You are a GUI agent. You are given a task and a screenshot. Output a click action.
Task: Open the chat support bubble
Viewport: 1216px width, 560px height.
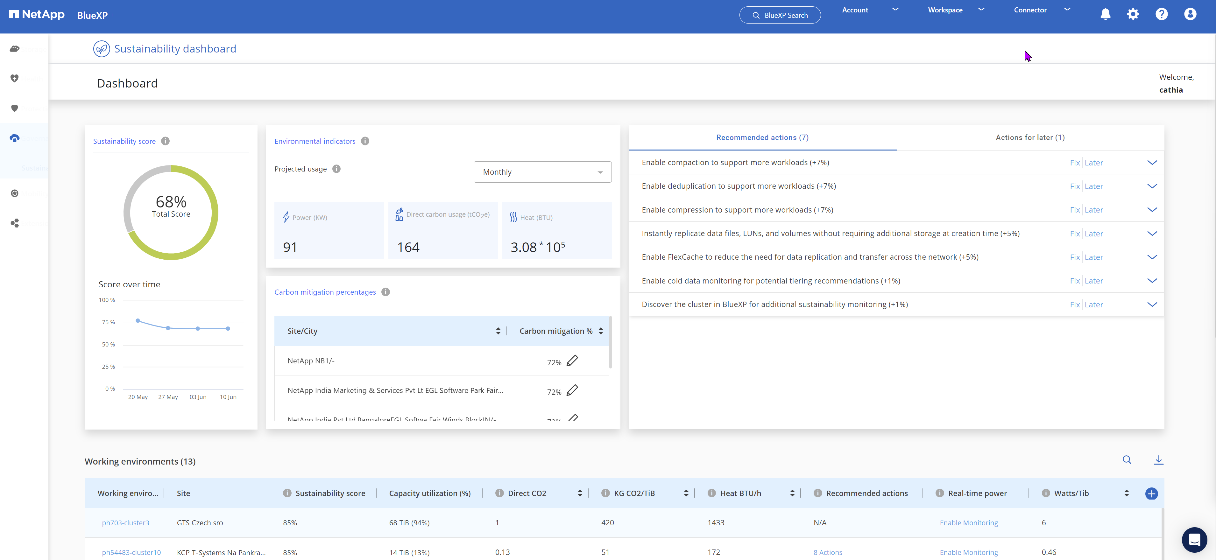point(1194,540)
